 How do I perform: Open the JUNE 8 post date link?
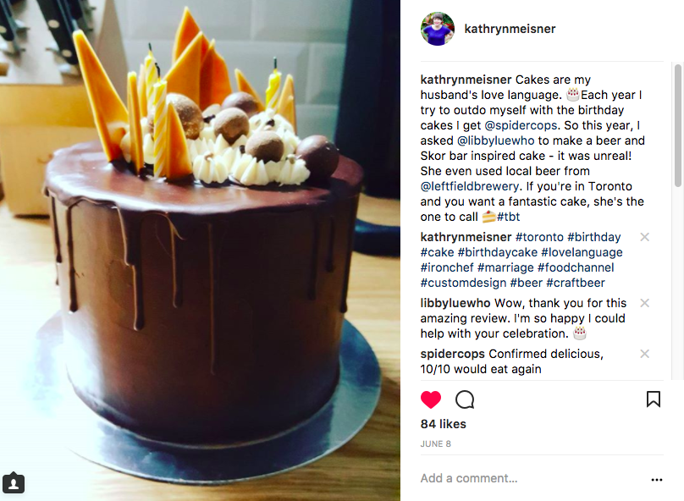pos(435,444)
